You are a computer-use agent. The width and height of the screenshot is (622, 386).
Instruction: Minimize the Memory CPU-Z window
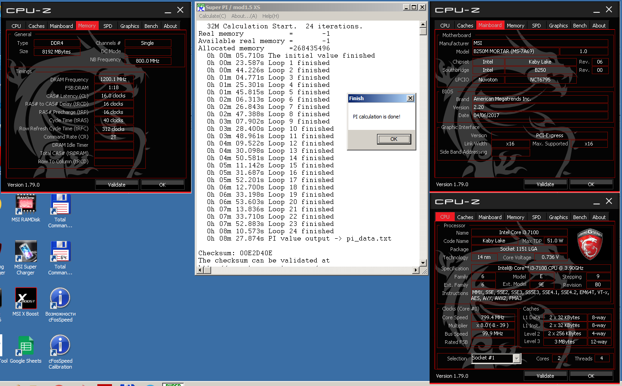(168, 11)
